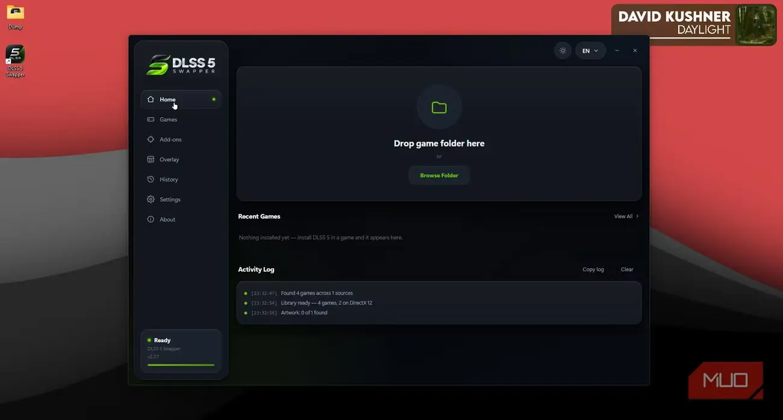Open the Games section
The height and width of the screenshot is (420, 783).
click(181, 119)
